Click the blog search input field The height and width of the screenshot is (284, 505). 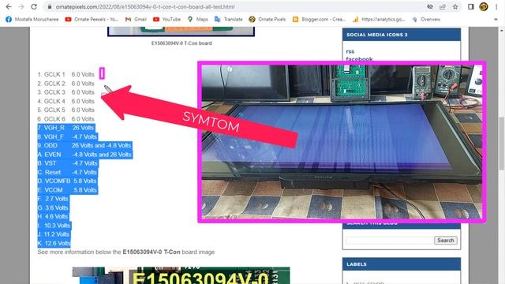[x=390, y=240]
